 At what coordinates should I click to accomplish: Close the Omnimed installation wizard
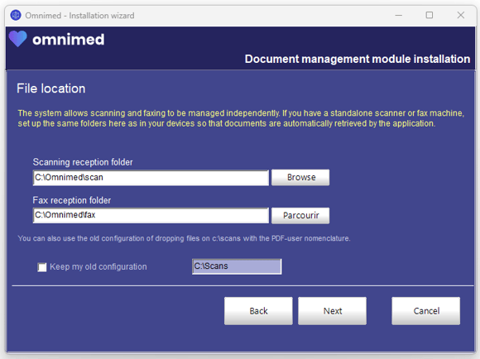pos(460,15)
